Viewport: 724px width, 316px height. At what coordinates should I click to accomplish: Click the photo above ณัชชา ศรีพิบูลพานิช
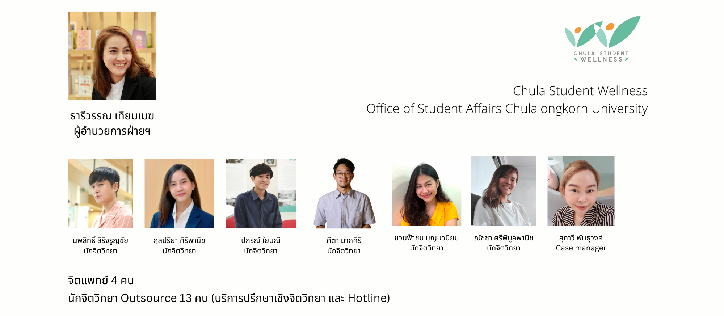504,191
